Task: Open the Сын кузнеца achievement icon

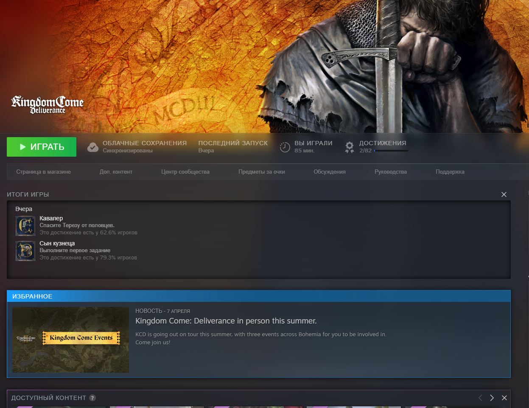Action: pos(25,251)
